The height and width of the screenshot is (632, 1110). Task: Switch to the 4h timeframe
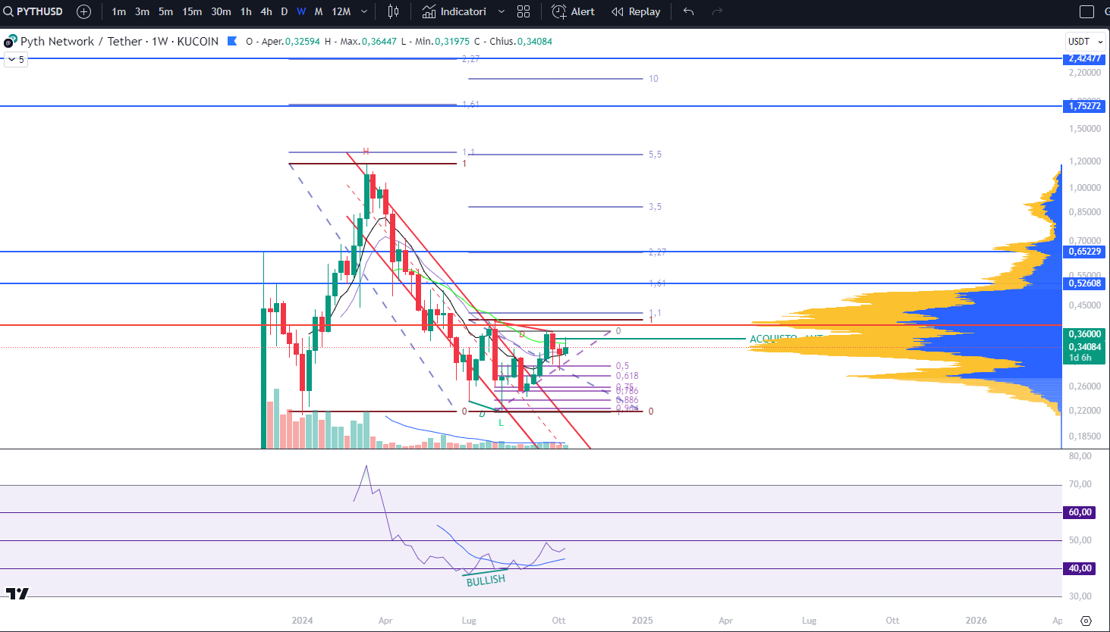click(266, 11)
